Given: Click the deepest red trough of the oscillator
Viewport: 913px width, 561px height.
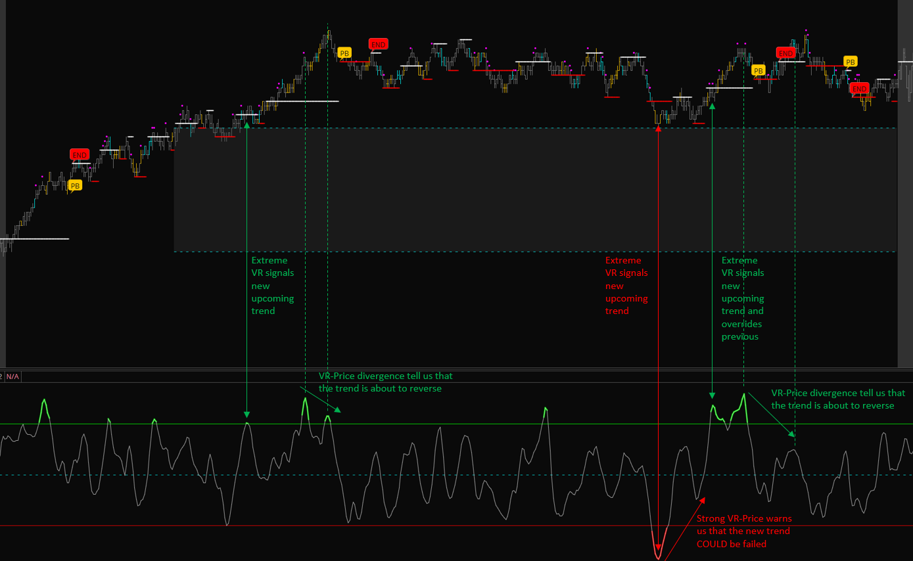Looking at the screenshot, I should tap(658, 556).
